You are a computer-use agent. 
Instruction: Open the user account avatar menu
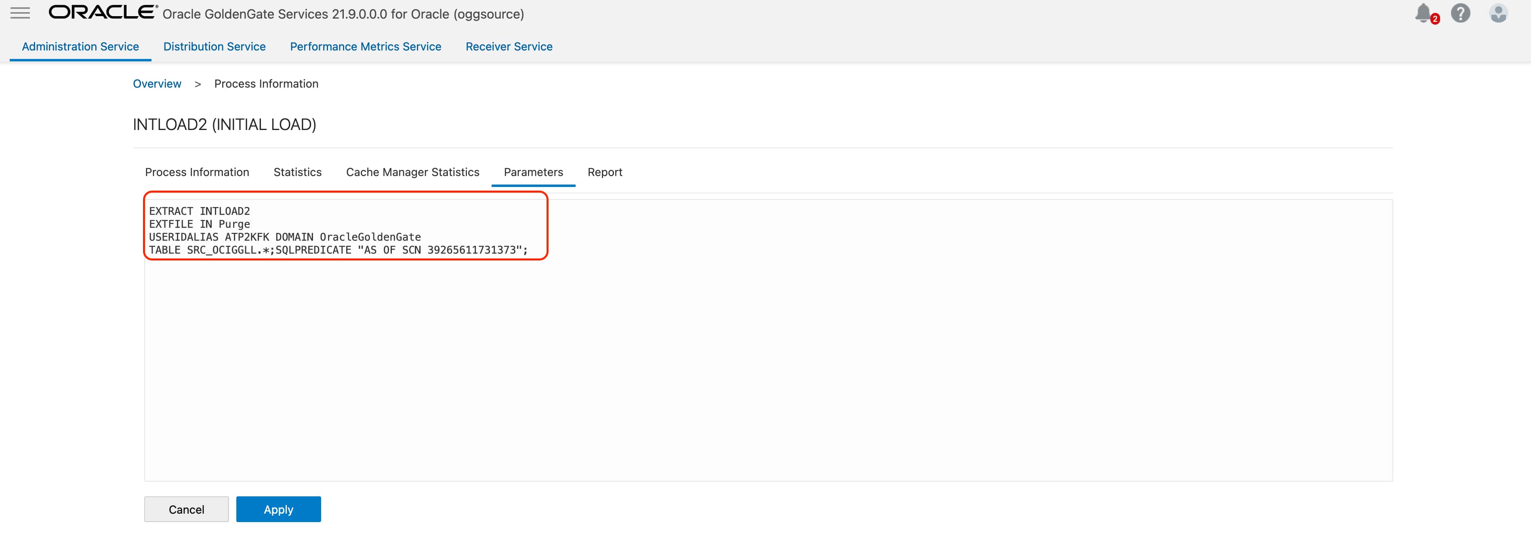(x=1498, y=13)
